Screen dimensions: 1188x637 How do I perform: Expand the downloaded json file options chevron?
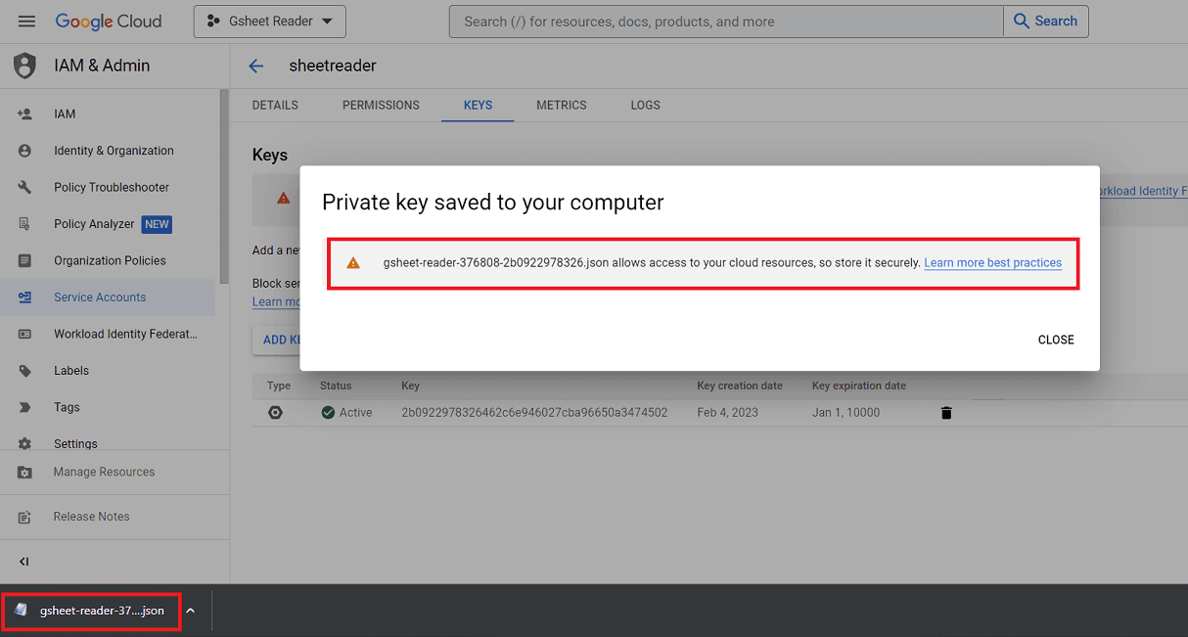191,611
